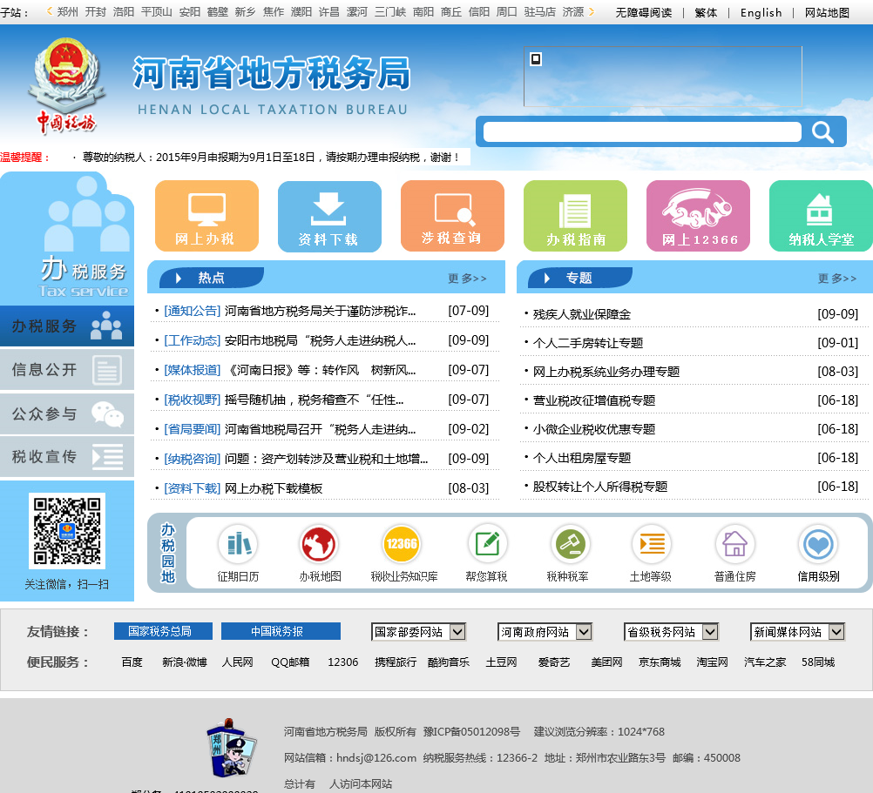
Task: Switch to the 热点 tab
Action: pos(212,278)
